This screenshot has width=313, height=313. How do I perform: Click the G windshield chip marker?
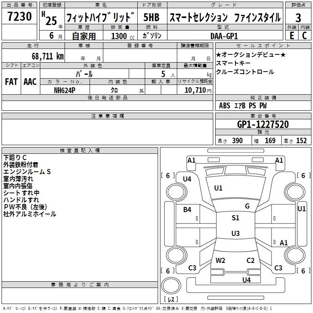[x=247, y=206]
